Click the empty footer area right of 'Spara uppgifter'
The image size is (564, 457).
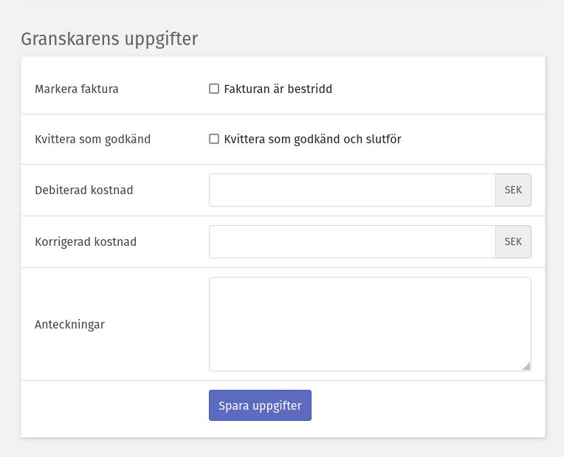coord(428,405)
